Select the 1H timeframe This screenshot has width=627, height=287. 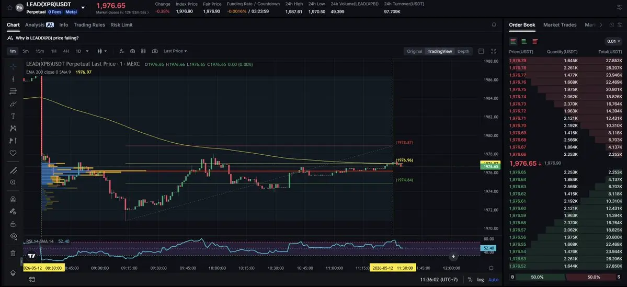(53, 51)
